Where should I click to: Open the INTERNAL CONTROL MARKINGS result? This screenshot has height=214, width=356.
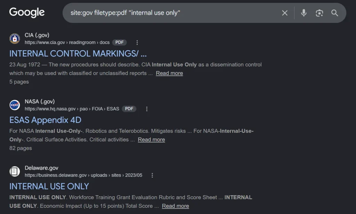click(78, 54)
